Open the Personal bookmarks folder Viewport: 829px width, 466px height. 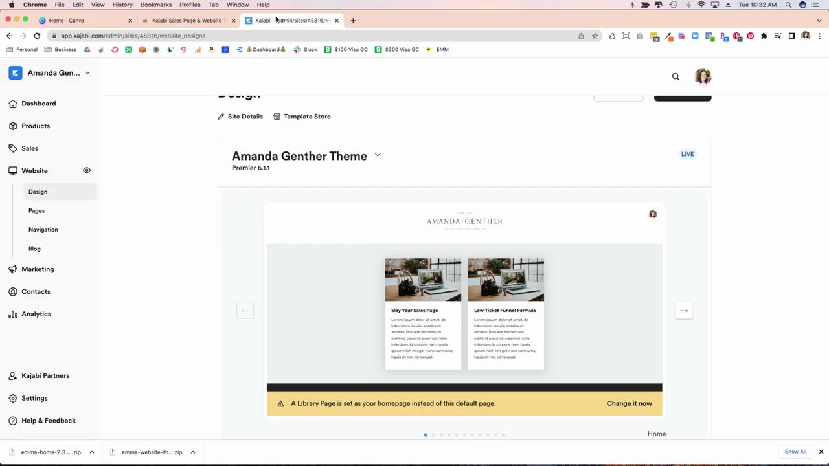(21, 50)
